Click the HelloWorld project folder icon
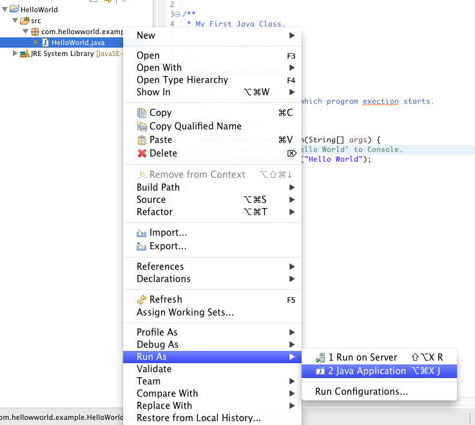The height and width of the screenshot is (425, 475). pos(14,8)
